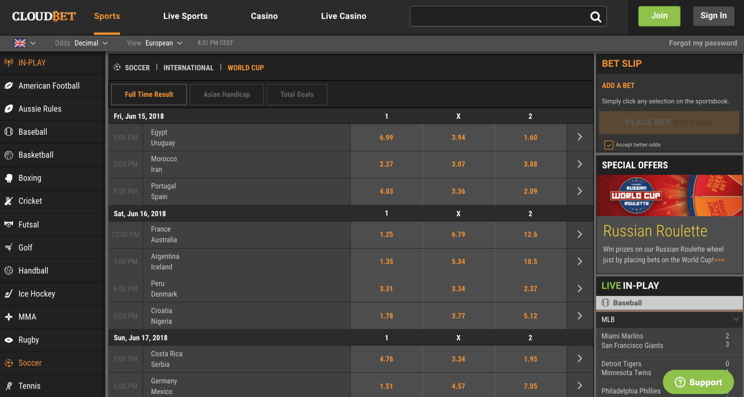Screen dimensions: 744x397
Task: Change the View European dropdown
Action: pos(163,43)
